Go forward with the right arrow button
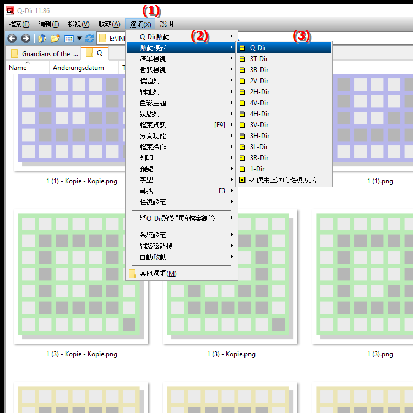This screenshot has height=413, width=413. coord(25,39)
